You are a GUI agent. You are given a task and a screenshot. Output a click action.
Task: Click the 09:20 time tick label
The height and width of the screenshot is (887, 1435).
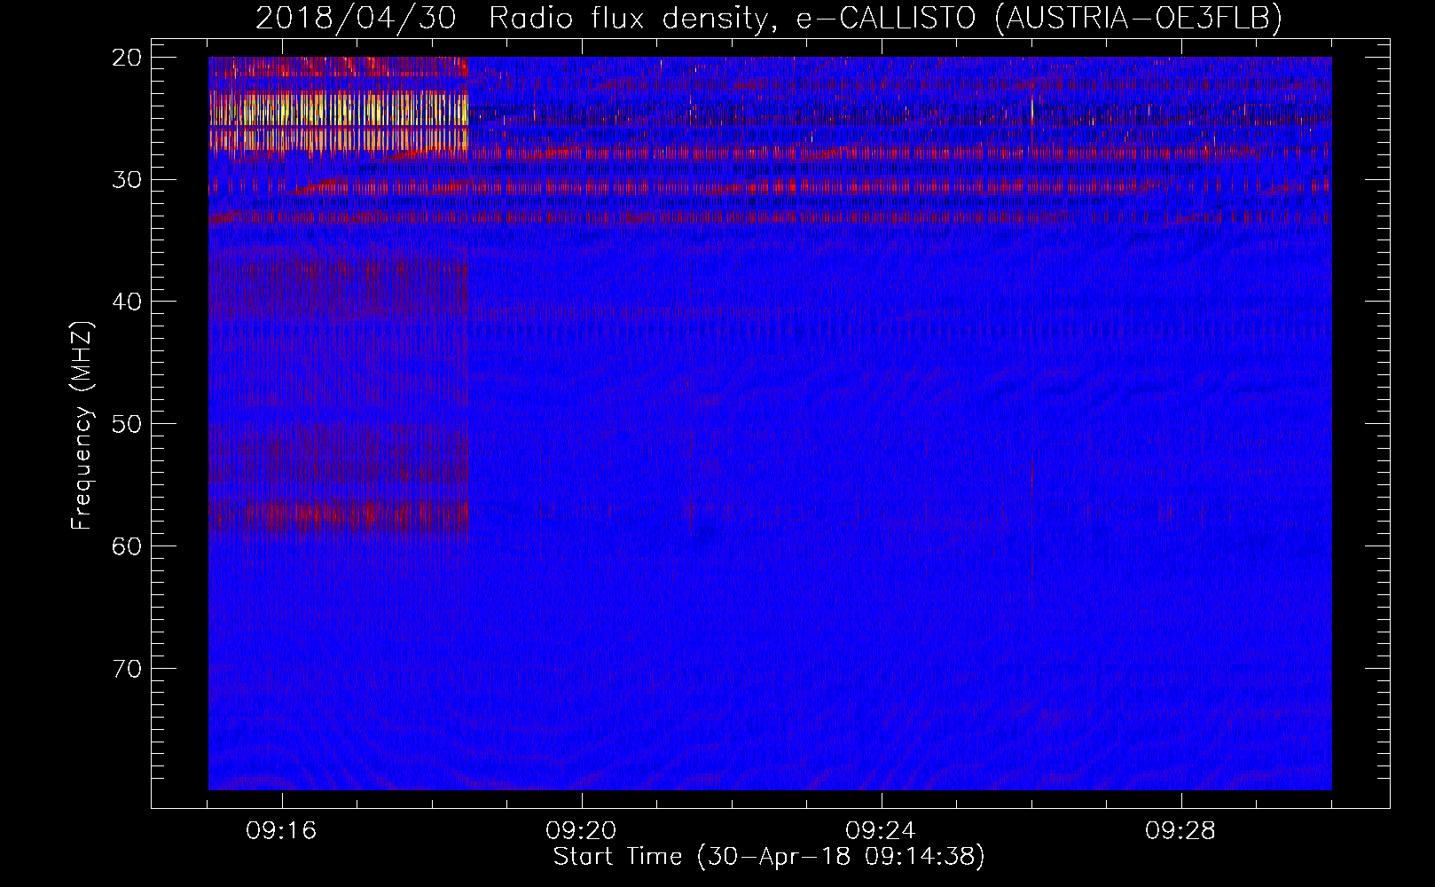coord(582,831)
